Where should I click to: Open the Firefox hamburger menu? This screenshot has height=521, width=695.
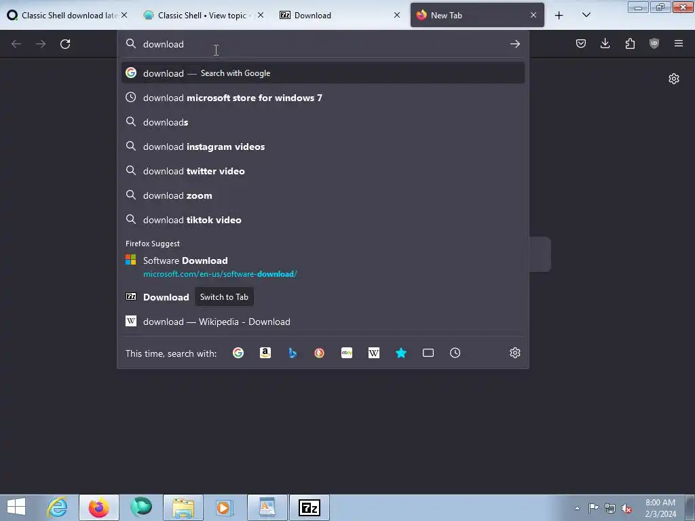click(678, 43)
